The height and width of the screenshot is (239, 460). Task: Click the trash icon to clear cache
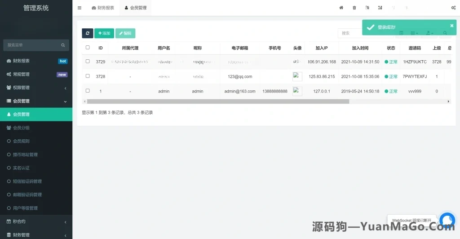pos(354,8)
